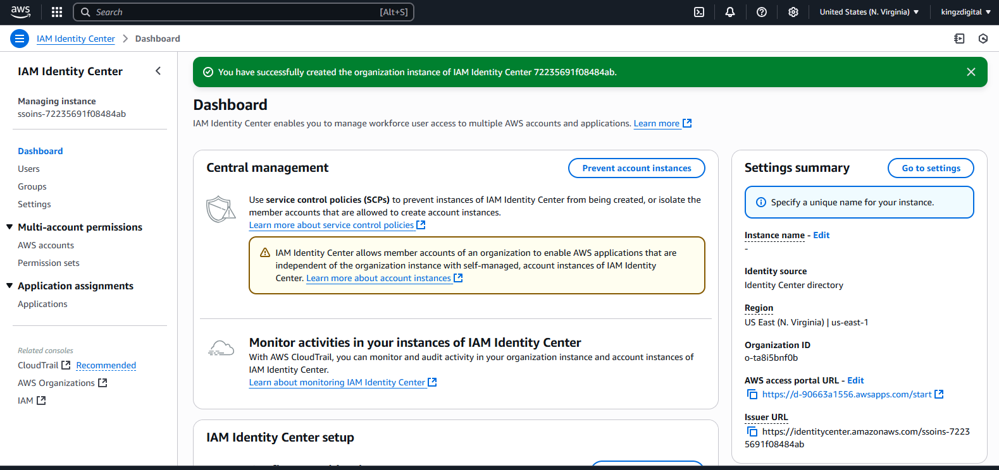This screenshot has width=999, height=470.
Task: Open the notifications bell
Action: coord(730,12)
